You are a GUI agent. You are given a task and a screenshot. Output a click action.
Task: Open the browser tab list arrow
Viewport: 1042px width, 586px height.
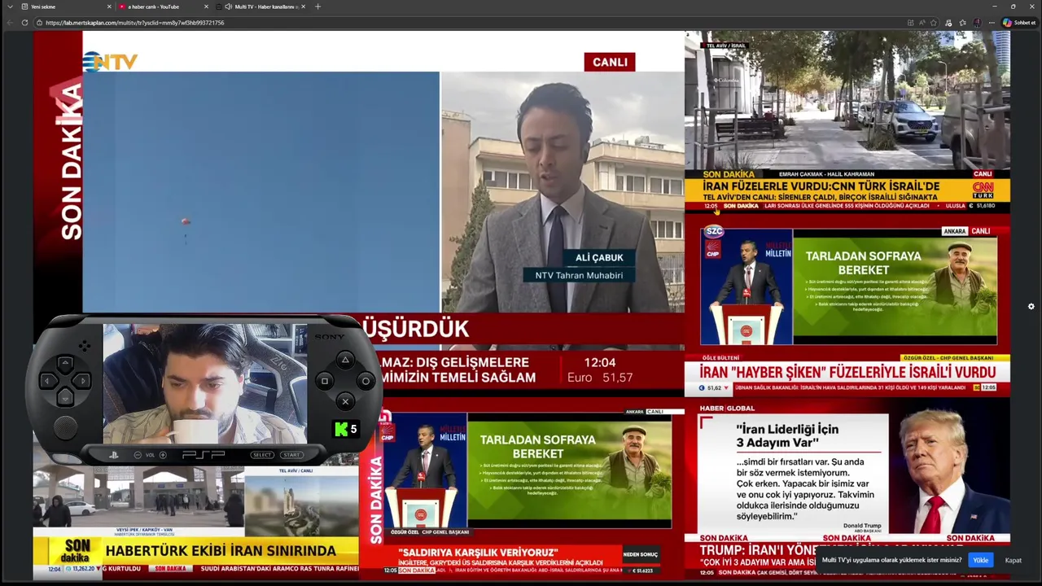point(10,7)
